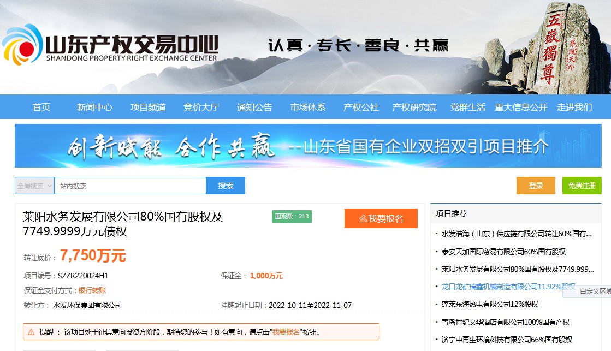
Task: Open the recommended 莱阳水务发展有限公司80%国有股权 link
Action: (518, 269)
